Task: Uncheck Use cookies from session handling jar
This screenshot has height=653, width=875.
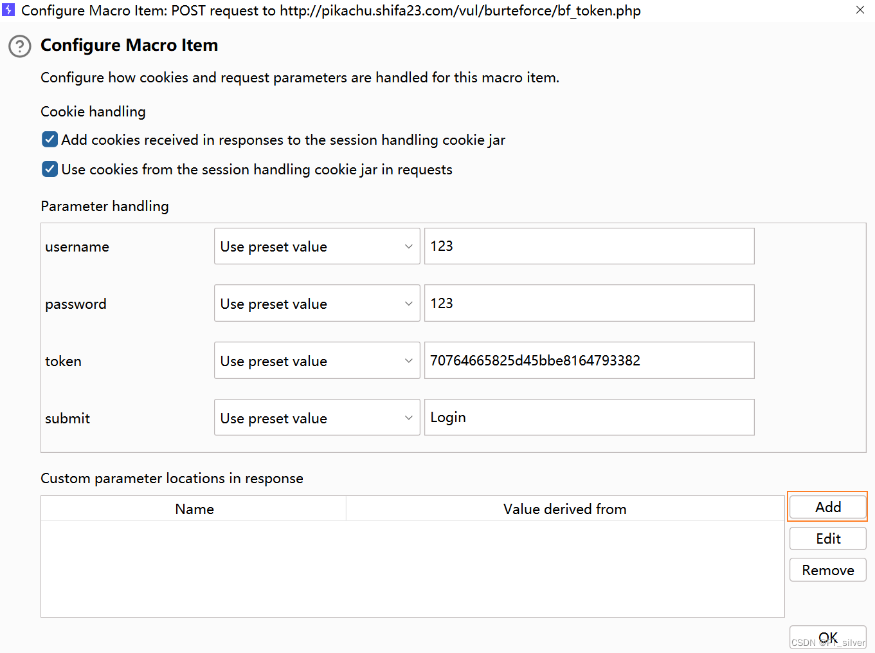Action: pyautogui.click(x=50, y=169)
